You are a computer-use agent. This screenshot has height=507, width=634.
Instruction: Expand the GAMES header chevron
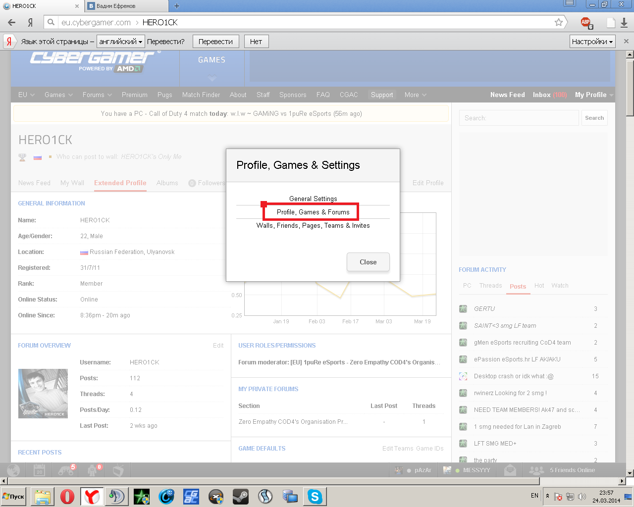click(x=212, y=78)
